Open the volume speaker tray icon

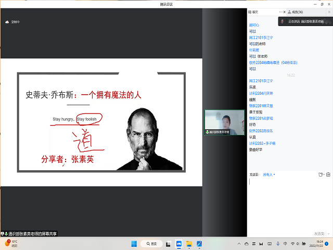coord(298,244)
